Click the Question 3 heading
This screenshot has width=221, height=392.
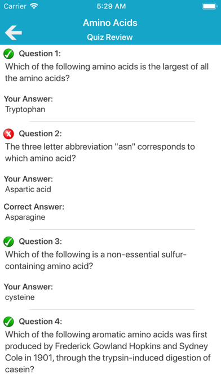point(40,242)
